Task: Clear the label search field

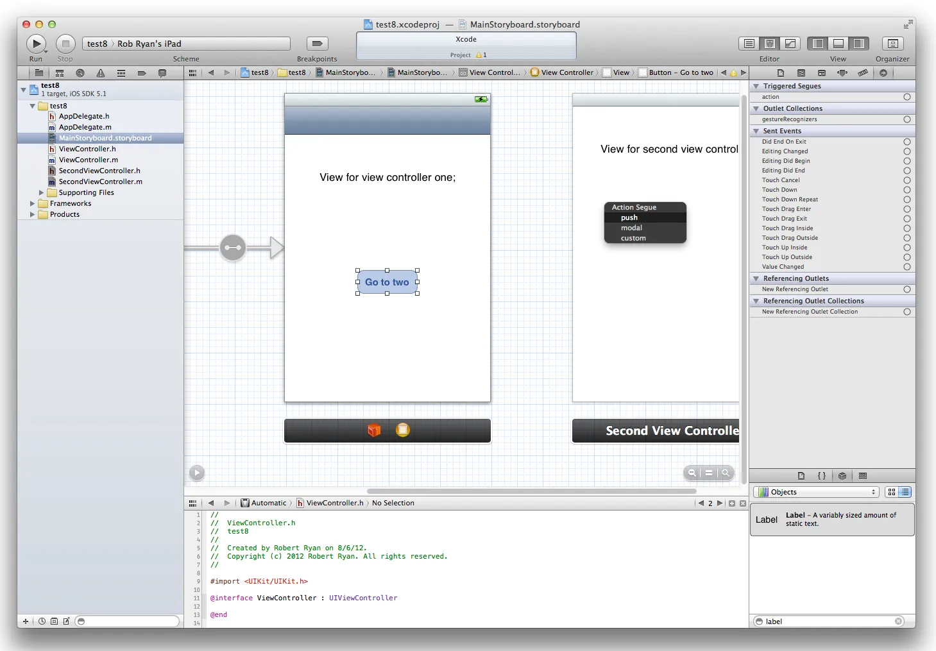Action: point(899,621)
